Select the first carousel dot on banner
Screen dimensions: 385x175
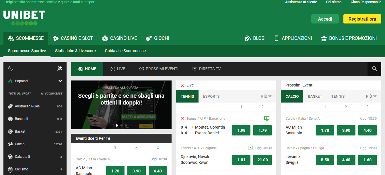(117, 125)
